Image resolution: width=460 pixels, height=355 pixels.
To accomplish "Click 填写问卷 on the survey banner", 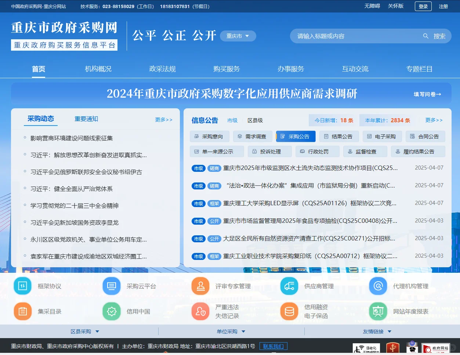I will coord(427,94).
